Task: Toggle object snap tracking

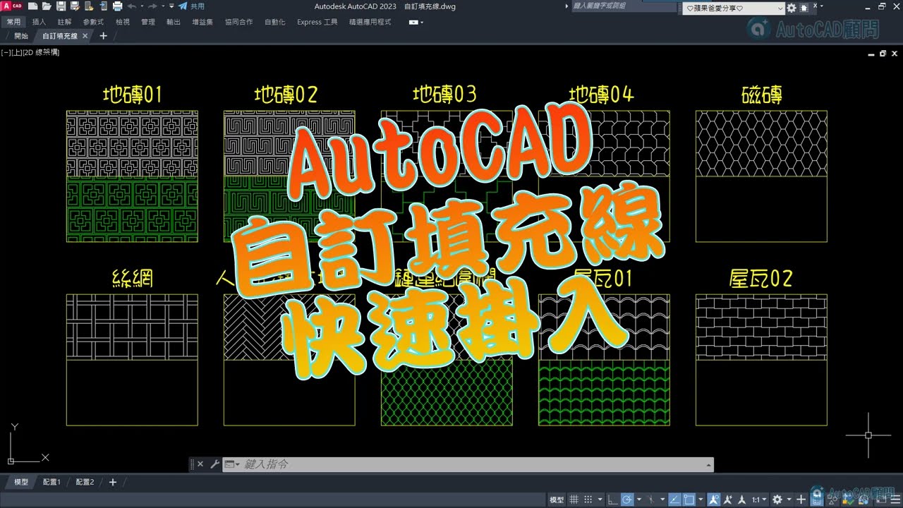Action: 677,500
